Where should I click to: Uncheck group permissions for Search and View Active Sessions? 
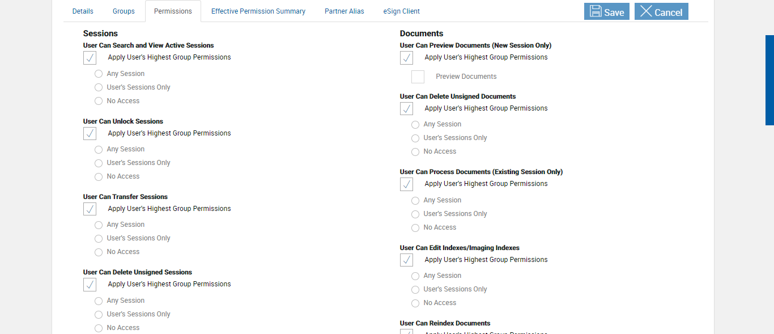click(90, 58)
